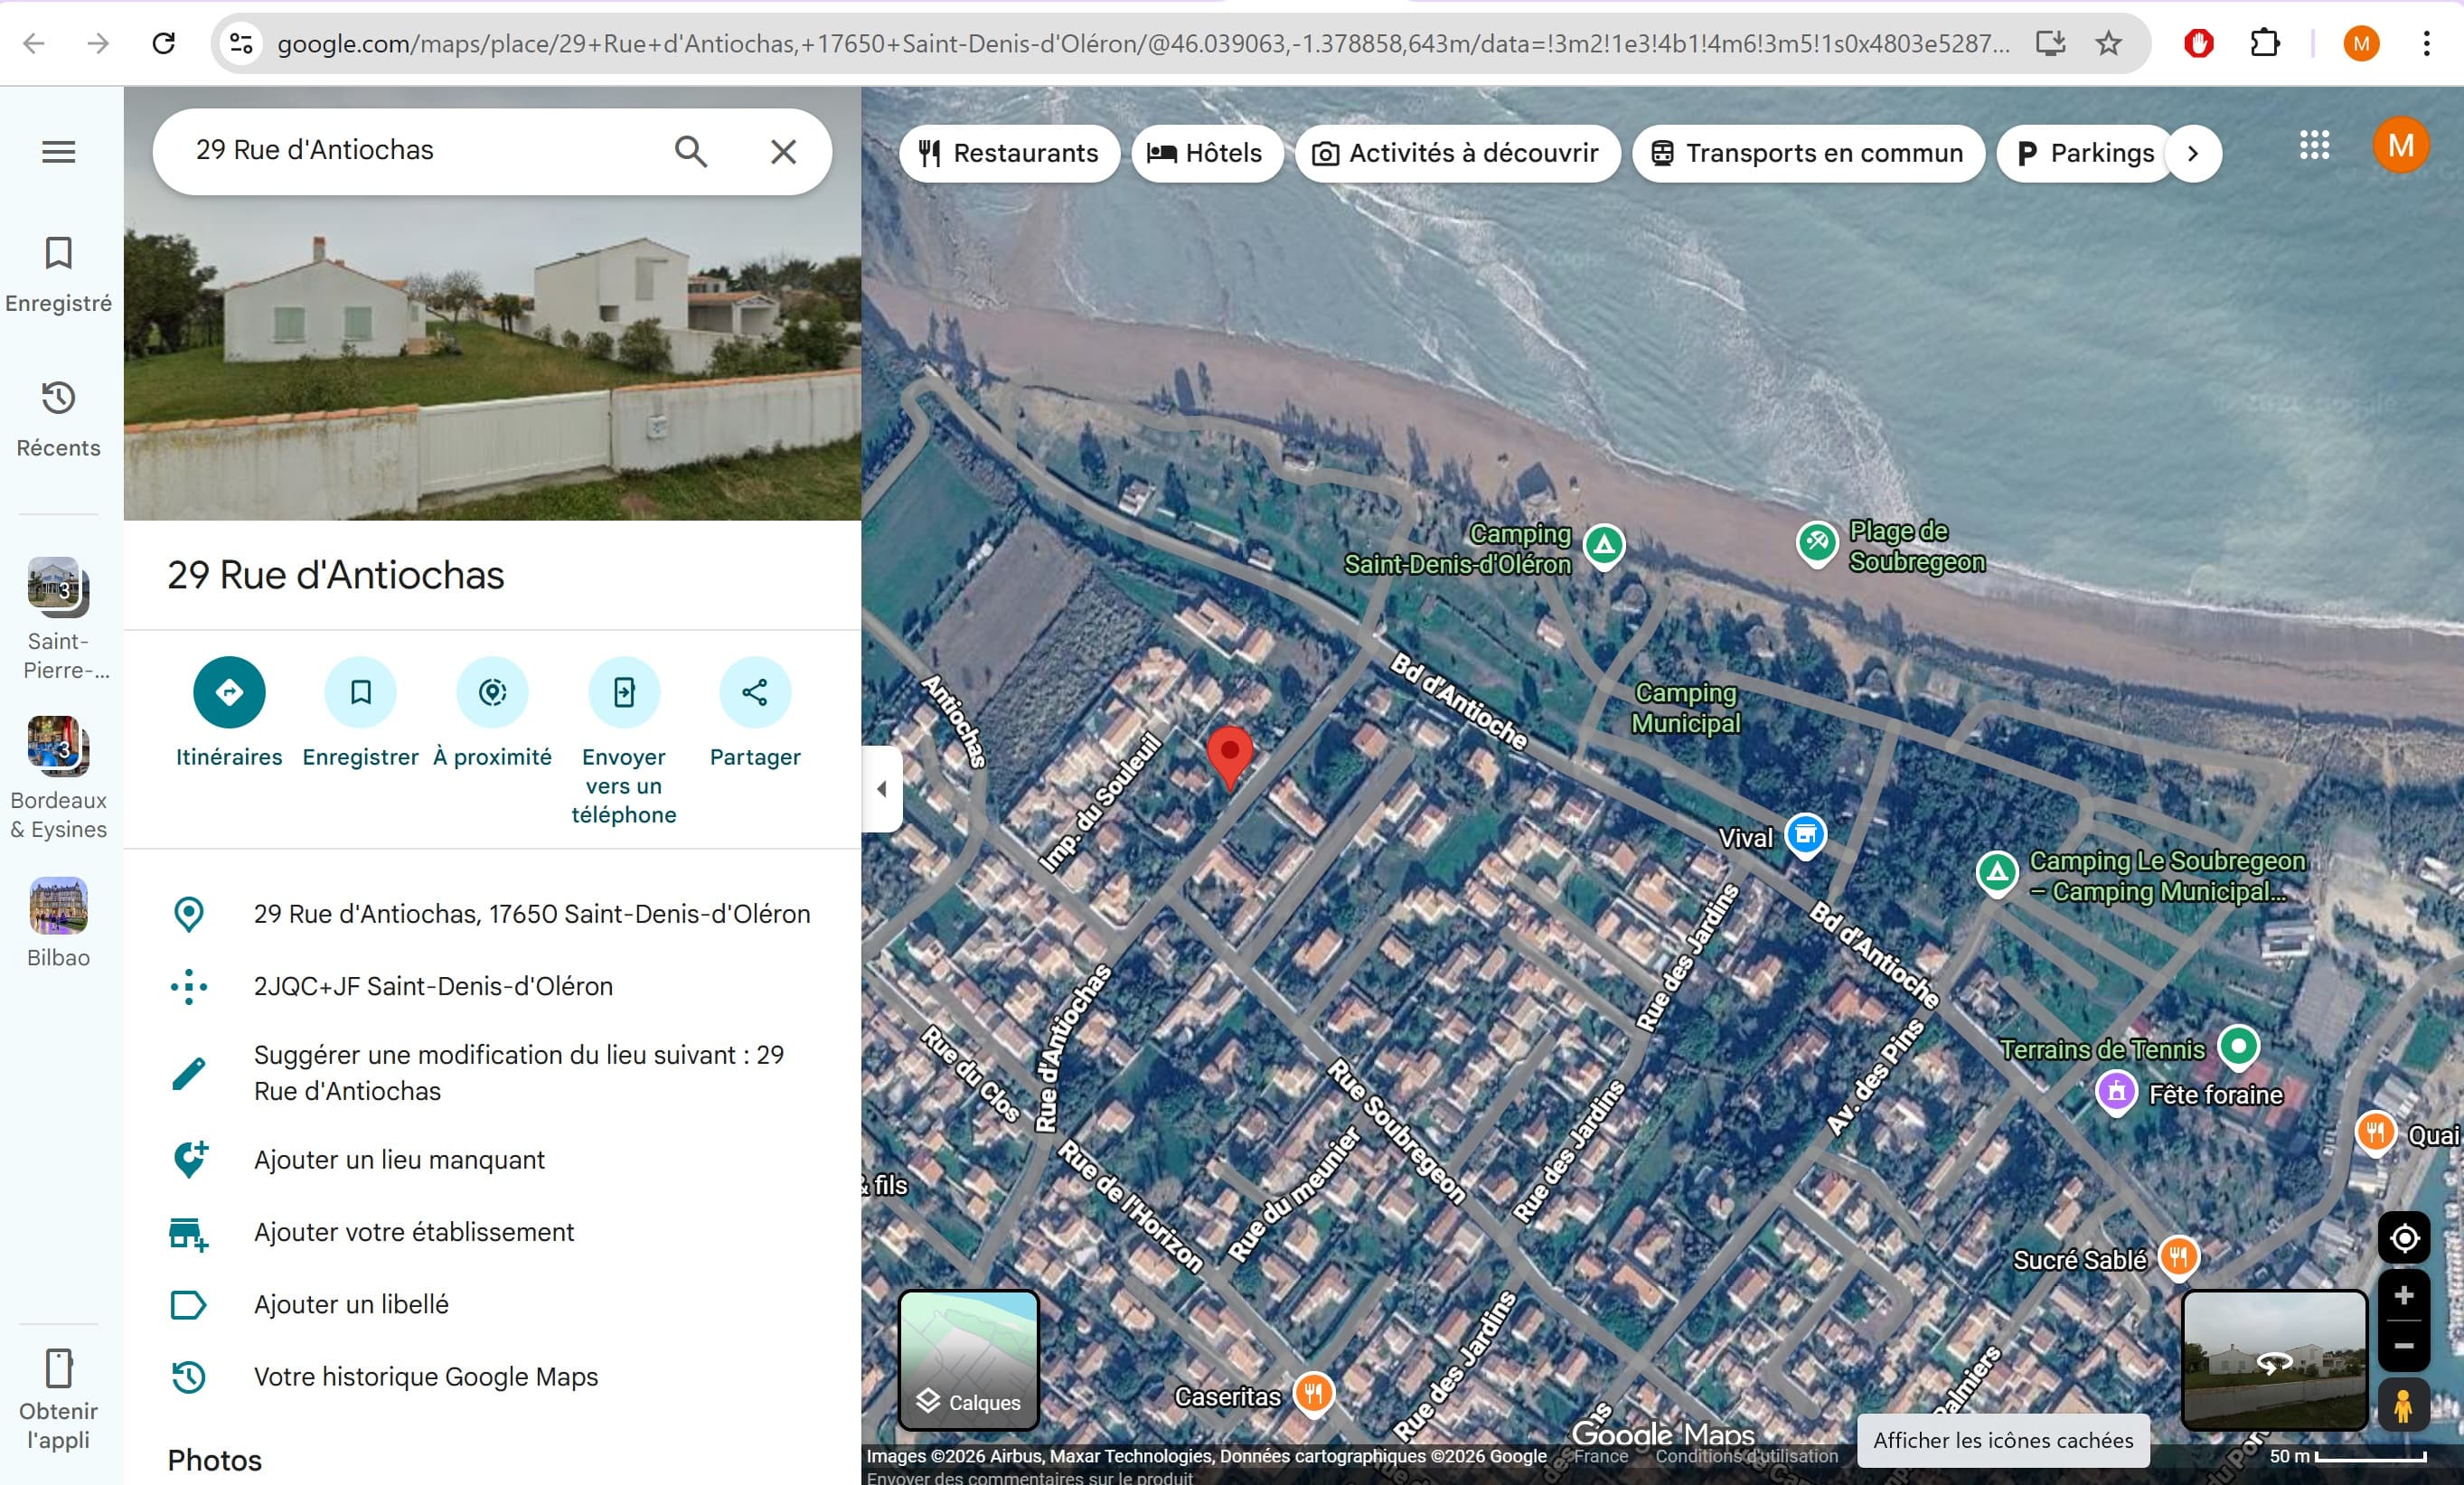
Task: Open the Street View thumbnail preview
Action: [2274, 1360]
